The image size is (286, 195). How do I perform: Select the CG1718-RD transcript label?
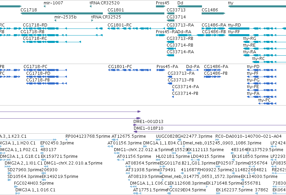click(x=35, y=25)
